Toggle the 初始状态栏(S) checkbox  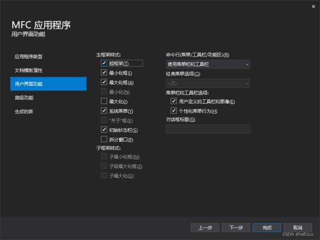point(104,130)
